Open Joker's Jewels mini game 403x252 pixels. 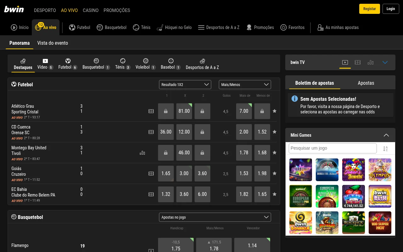coord(354,170)
